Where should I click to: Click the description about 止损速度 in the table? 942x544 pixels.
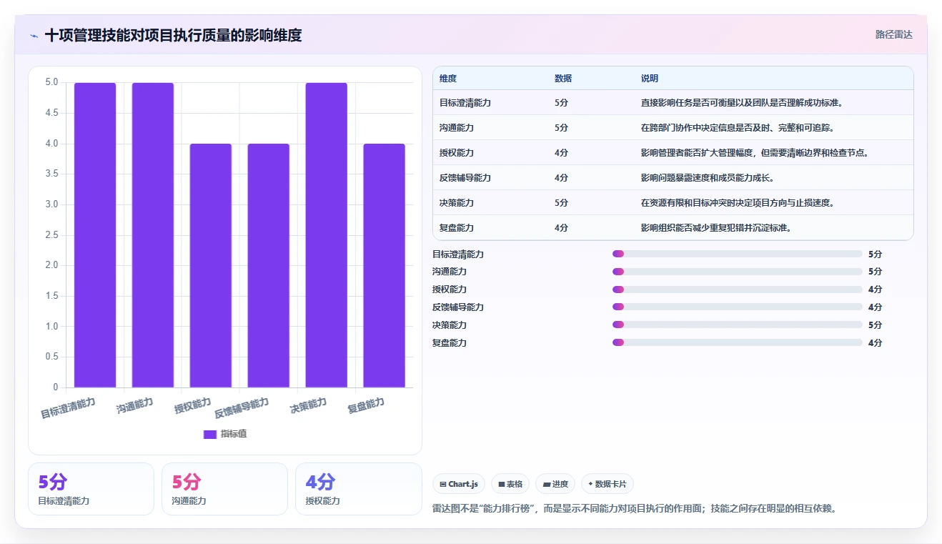738,203
